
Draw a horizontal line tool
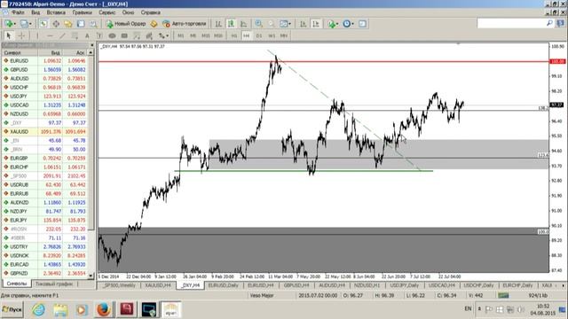[x=50, y=35]
